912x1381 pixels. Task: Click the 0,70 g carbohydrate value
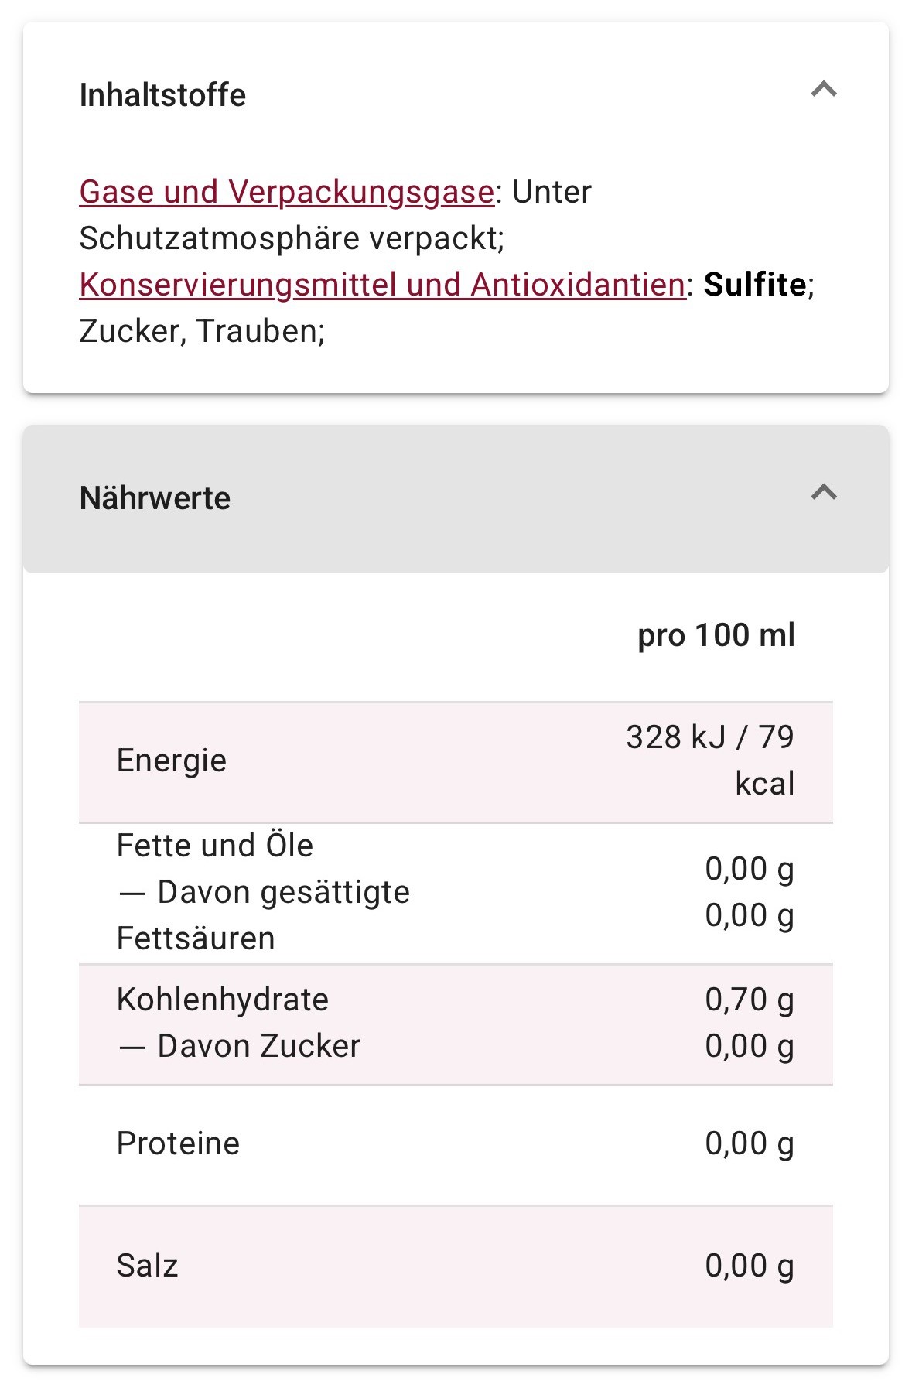click(x=750, y=1000)
